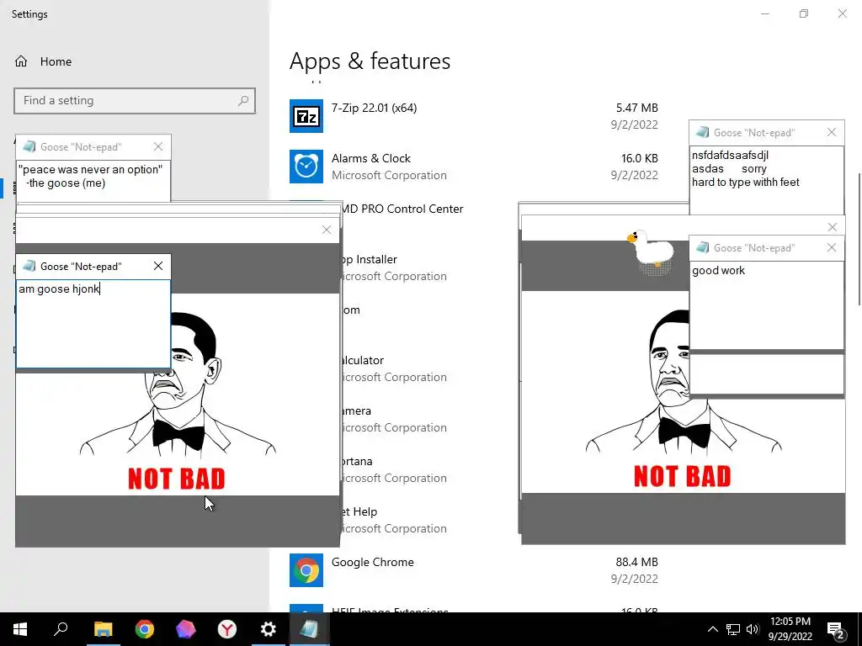
Task: Click notepad icon in 'good work' window title
Action: 703,248
